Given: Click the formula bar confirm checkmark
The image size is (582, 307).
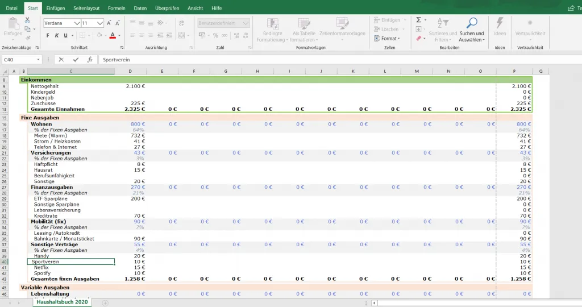Looking at the screenshot, I should [x=76, y=59].
